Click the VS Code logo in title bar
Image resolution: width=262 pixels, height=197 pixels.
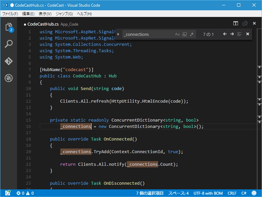click(6, 5)
